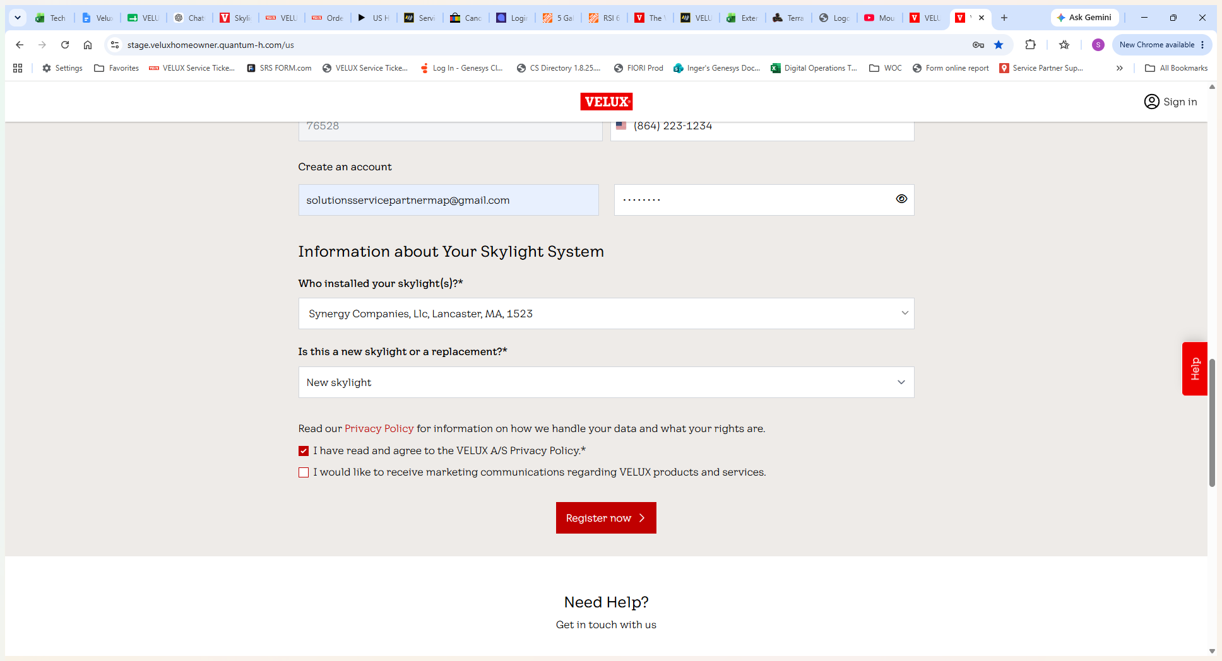Click the scrollbar down arrow

(1212, 651)
